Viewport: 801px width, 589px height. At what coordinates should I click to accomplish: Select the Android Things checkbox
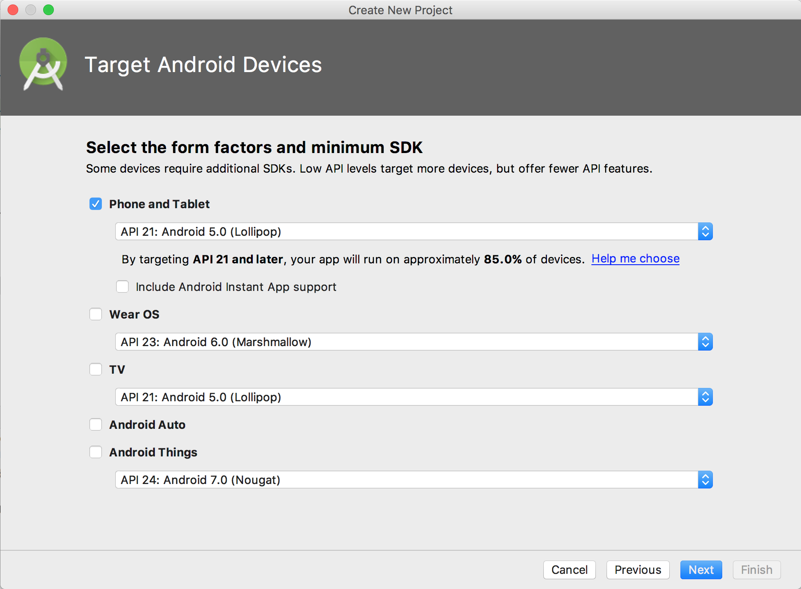point(96,452)
